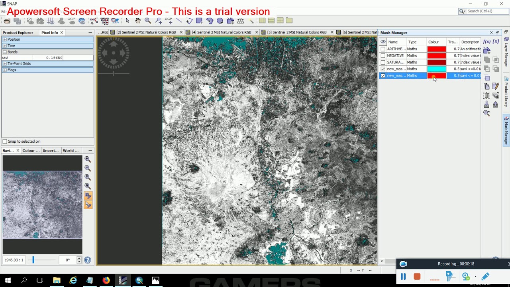Viewport: 510px width, 287px height.
Task: Import masks from file icon
Action: [486, 104]
